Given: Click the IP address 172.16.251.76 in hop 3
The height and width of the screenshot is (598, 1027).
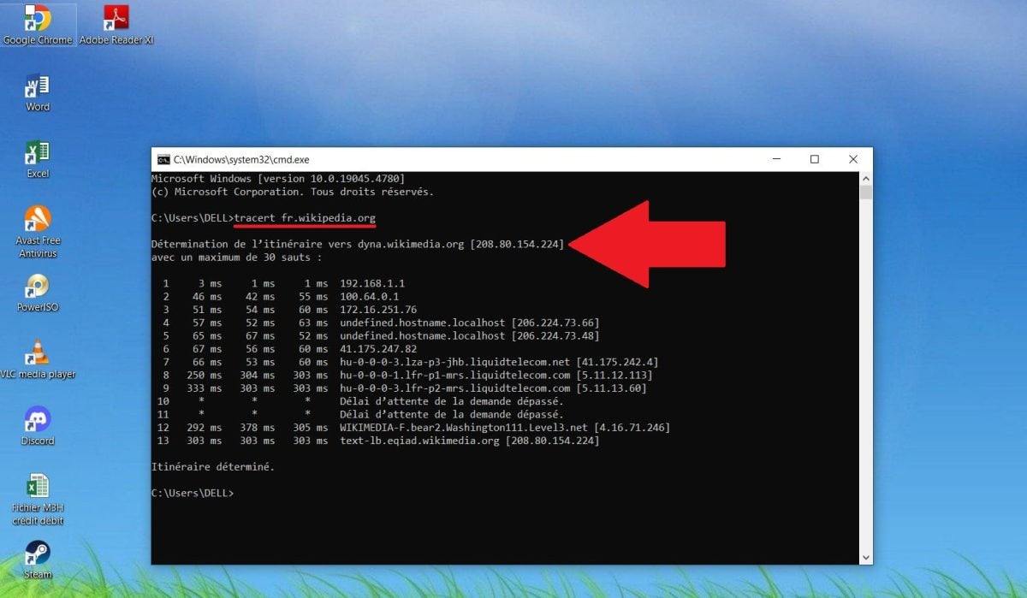Looking at the screenshot, I should (378, 310).
